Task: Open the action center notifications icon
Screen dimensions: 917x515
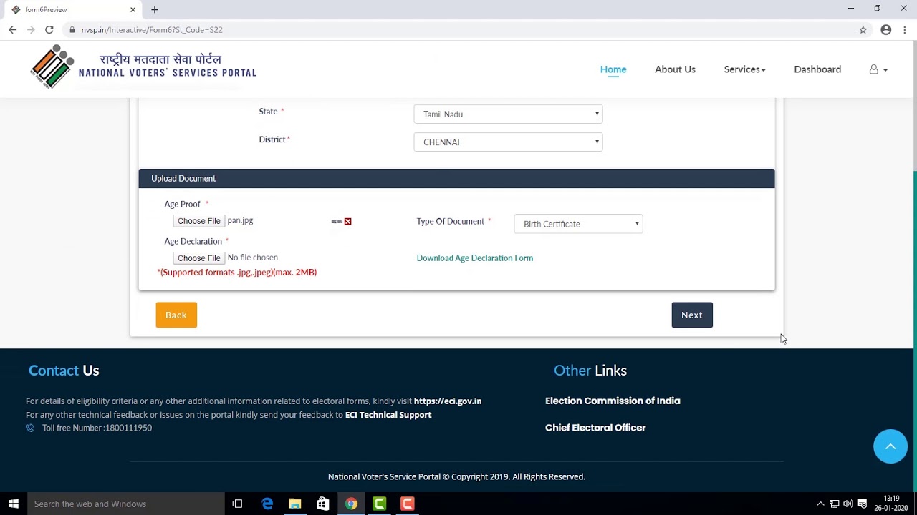Action: tap(862, 504)
